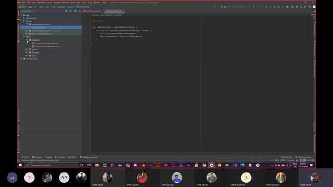Click the Make Project hammer icon
Image resolution: width=333 pixels, height=187 pixels.
pos(215,7)
